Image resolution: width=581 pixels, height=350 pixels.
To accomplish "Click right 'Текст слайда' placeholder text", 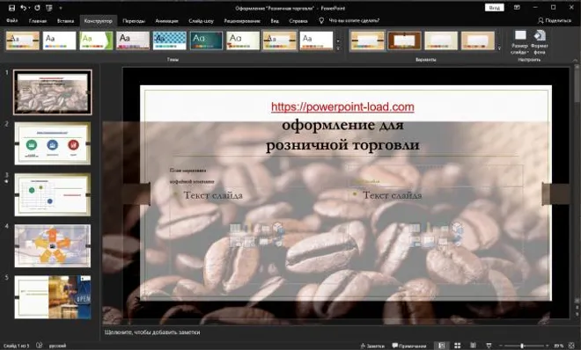I will click(x=392, y=195).
